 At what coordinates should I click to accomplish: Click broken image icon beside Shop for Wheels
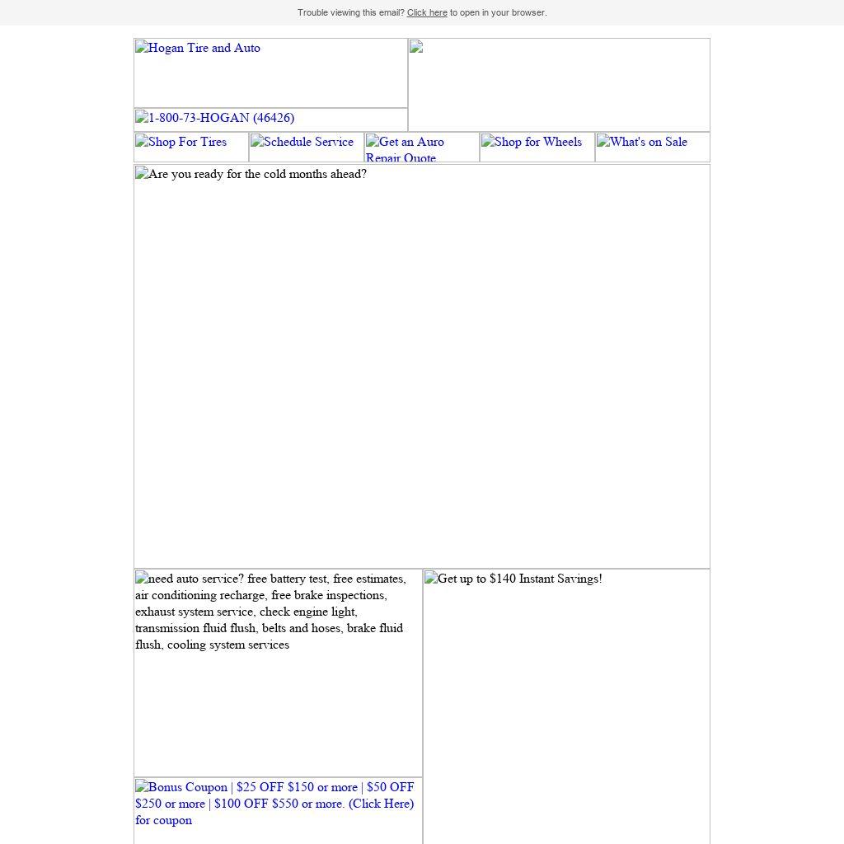point(488,142)
